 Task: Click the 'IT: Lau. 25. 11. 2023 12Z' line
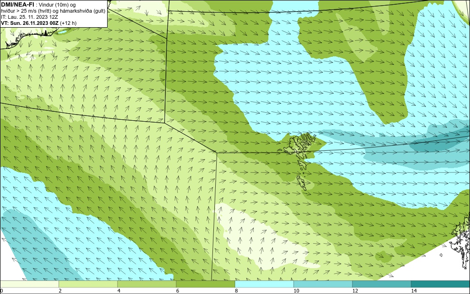29,17
